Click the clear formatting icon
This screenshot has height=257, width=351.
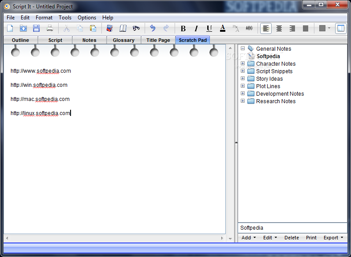click(236, 28)
